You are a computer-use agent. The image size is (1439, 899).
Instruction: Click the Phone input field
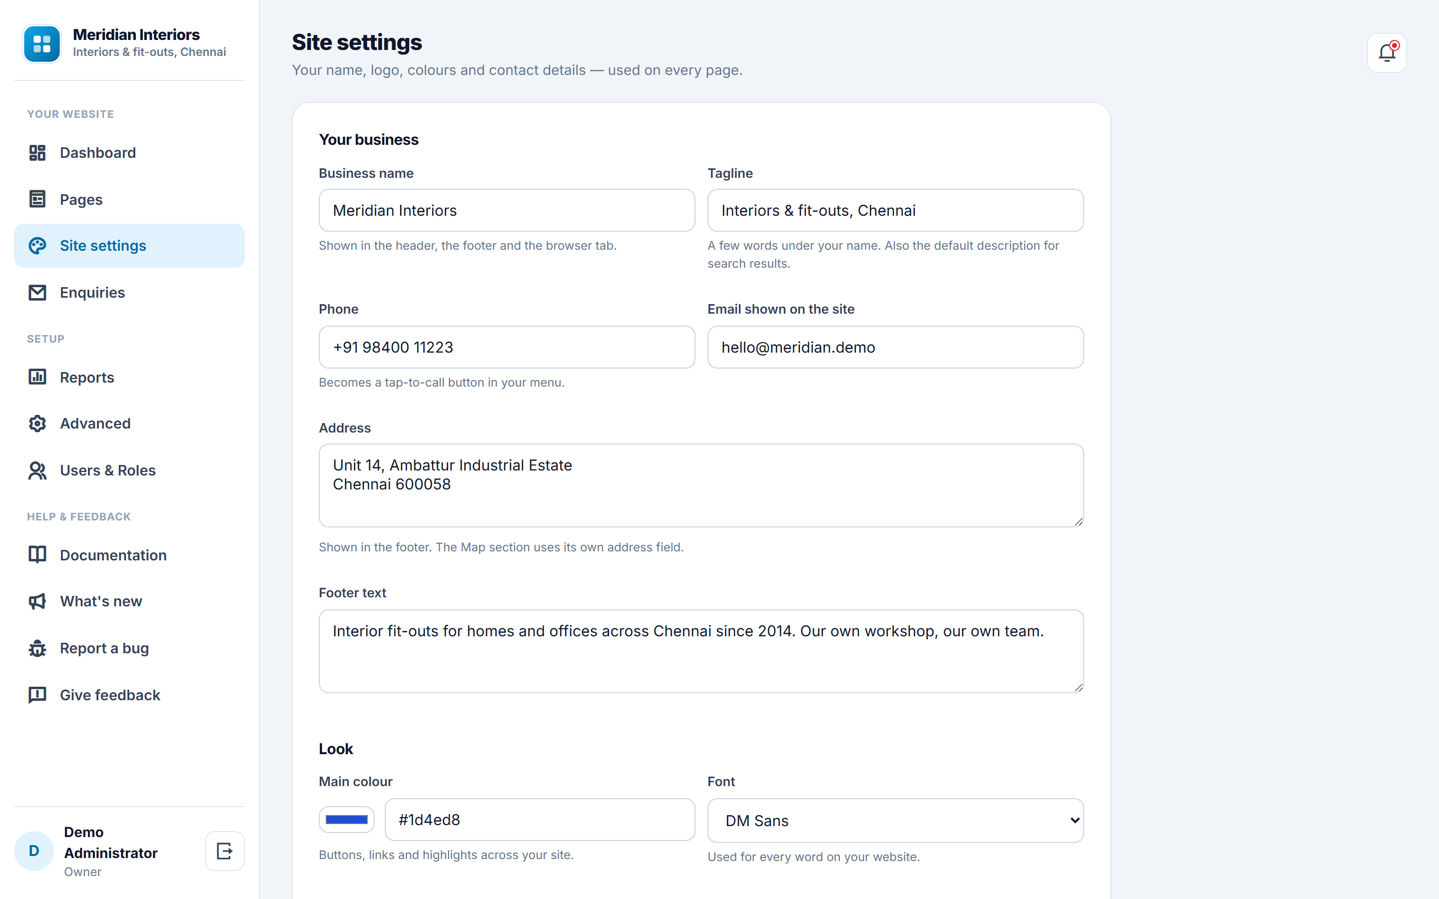(507, 347)
